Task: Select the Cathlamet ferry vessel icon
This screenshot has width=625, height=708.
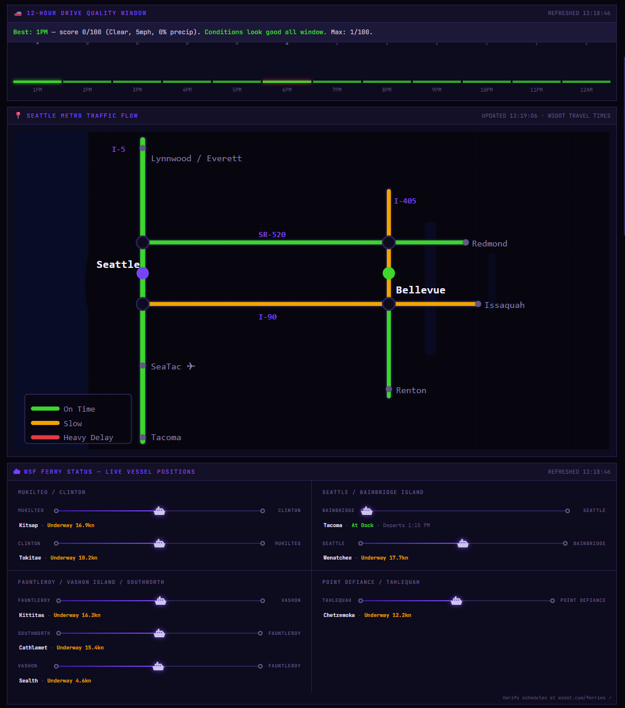Action: (159, 633)
